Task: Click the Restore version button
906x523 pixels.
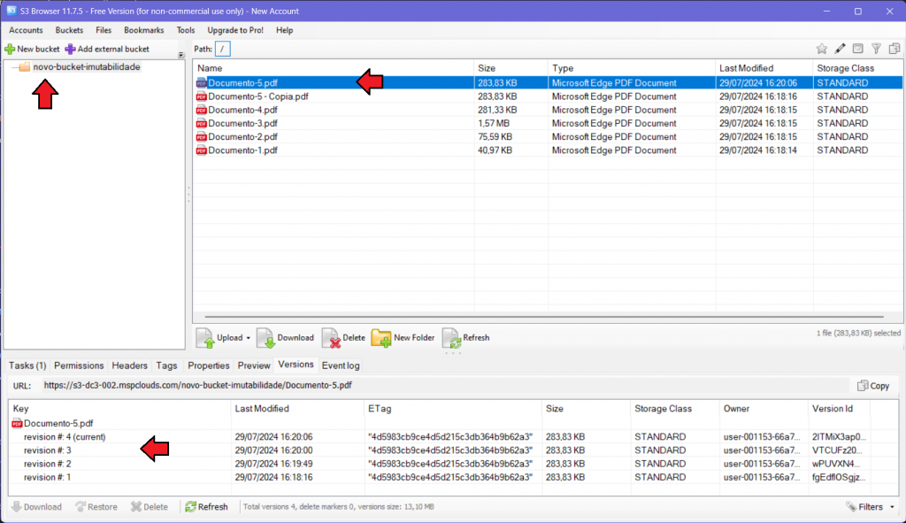Action: 96,507
